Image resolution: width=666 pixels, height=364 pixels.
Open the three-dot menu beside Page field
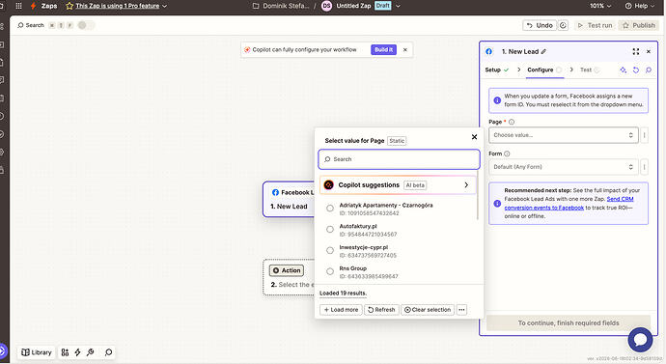[645, 135]
